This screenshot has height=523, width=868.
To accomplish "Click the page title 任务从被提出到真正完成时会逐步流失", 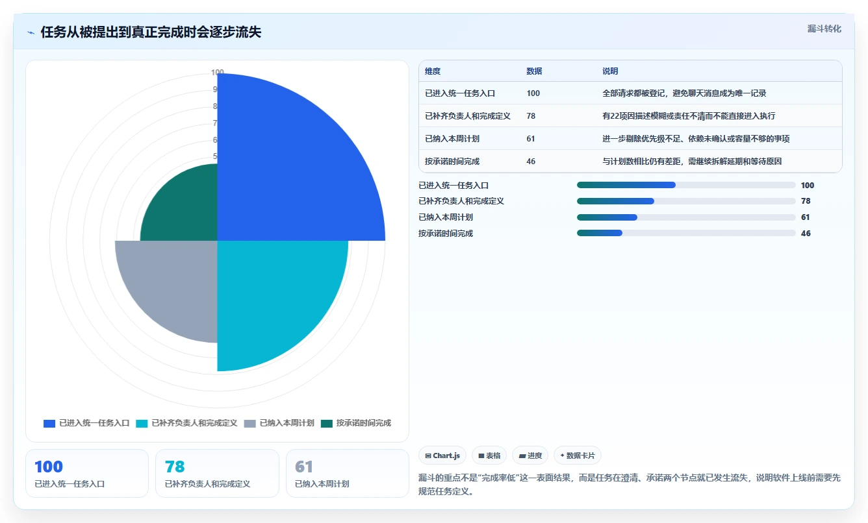I will point(151,32).
